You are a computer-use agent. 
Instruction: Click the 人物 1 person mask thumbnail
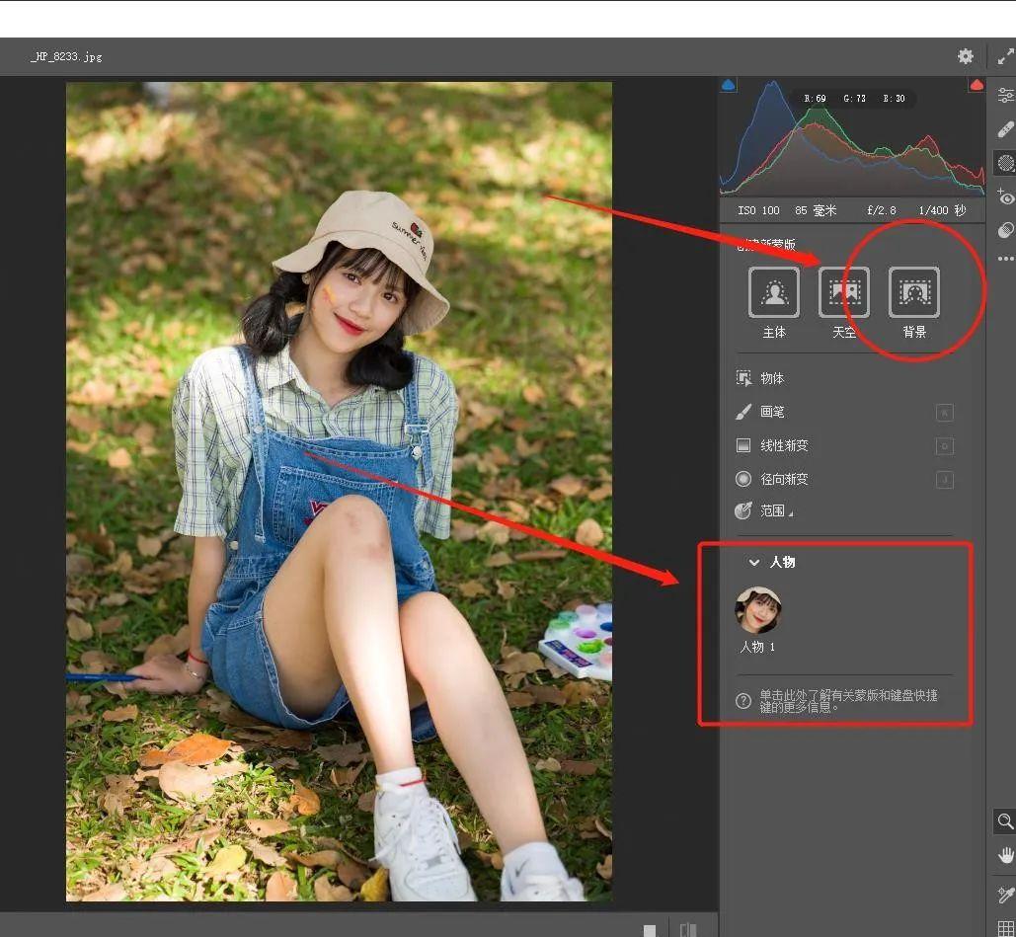pos(757,611)
